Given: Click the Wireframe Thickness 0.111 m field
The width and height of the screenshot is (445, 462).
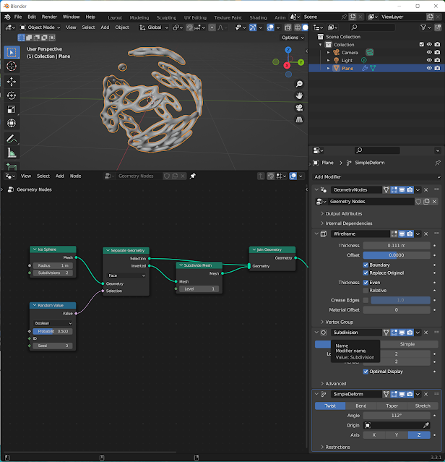Looking at the screenshot, I should point(397,245).
